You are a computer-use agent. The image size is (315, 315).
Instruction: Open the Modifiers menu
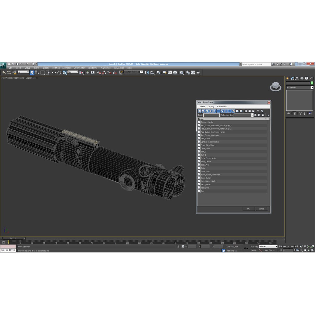point(56,68)
